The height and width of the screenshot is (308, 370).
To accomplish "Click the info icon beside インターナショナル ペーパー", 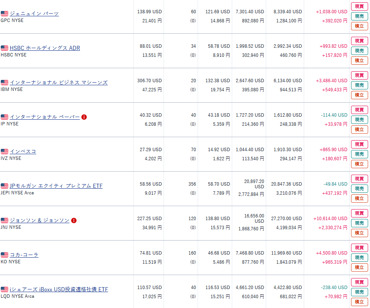I will 84,117.
